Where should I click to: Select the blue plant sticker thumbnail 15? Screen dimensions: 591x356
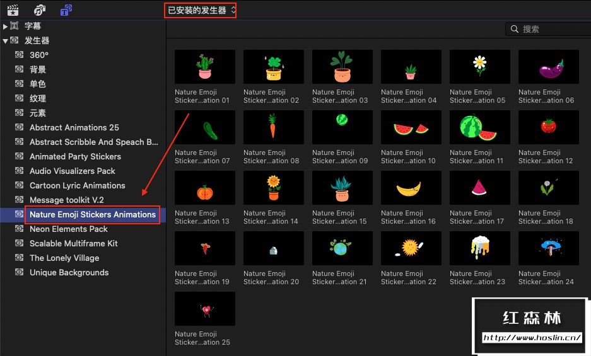(x=342, y=188)
